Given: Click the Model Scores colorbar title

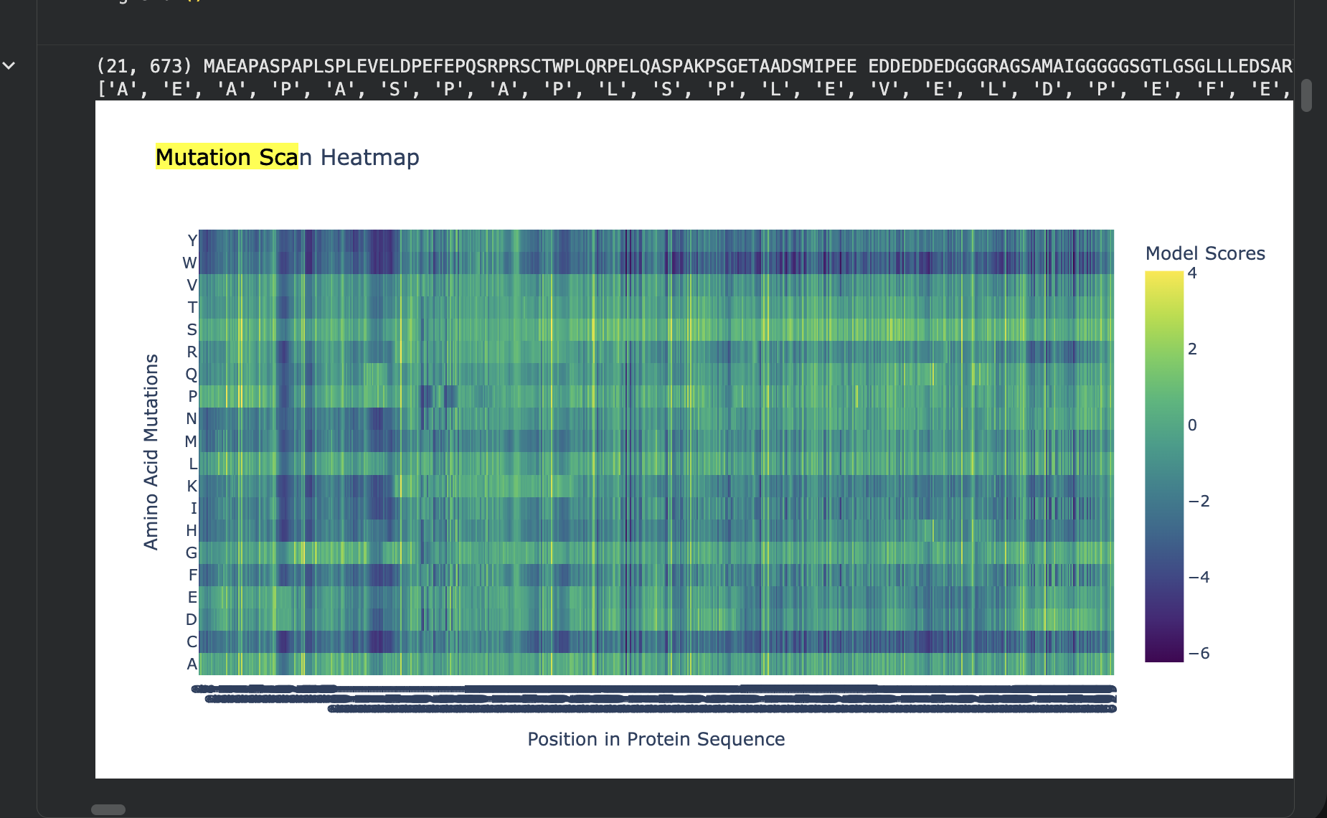Looking at the screenshot, I should point(1205,253).
